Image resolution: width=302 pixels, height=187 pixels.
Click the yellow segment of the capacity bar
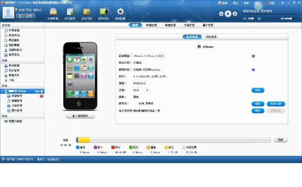[x=84, y=140]
